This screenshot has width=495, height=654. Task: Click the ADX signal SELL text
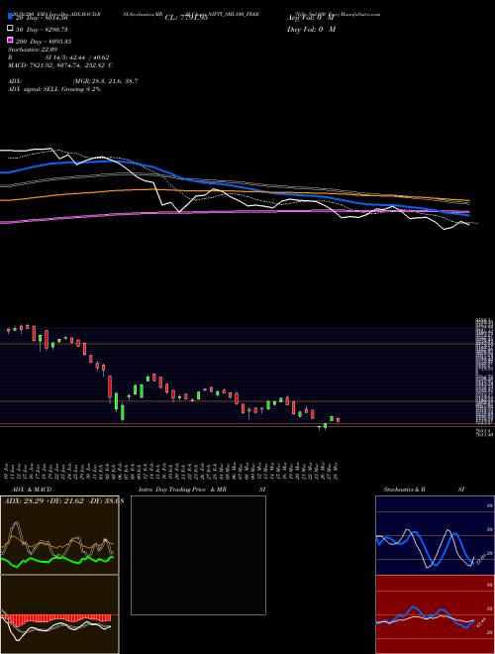click(54, 89)
